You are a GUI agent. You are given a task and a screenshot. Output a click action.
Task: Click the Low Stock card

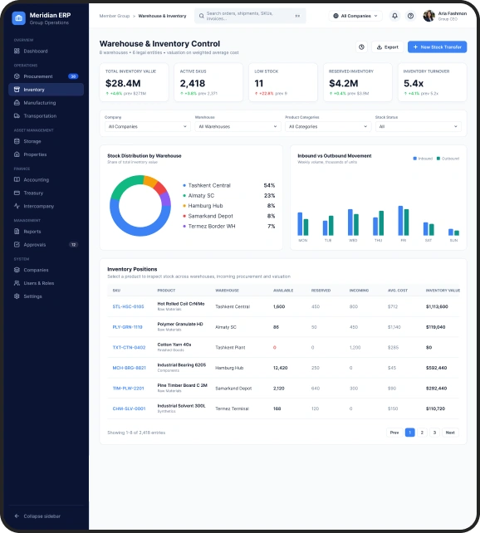pos(283,82)
